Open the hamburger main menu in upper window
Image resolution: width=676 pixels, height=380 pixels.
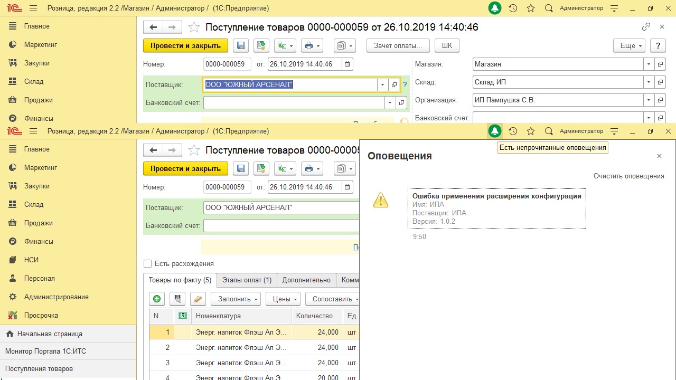33,8
